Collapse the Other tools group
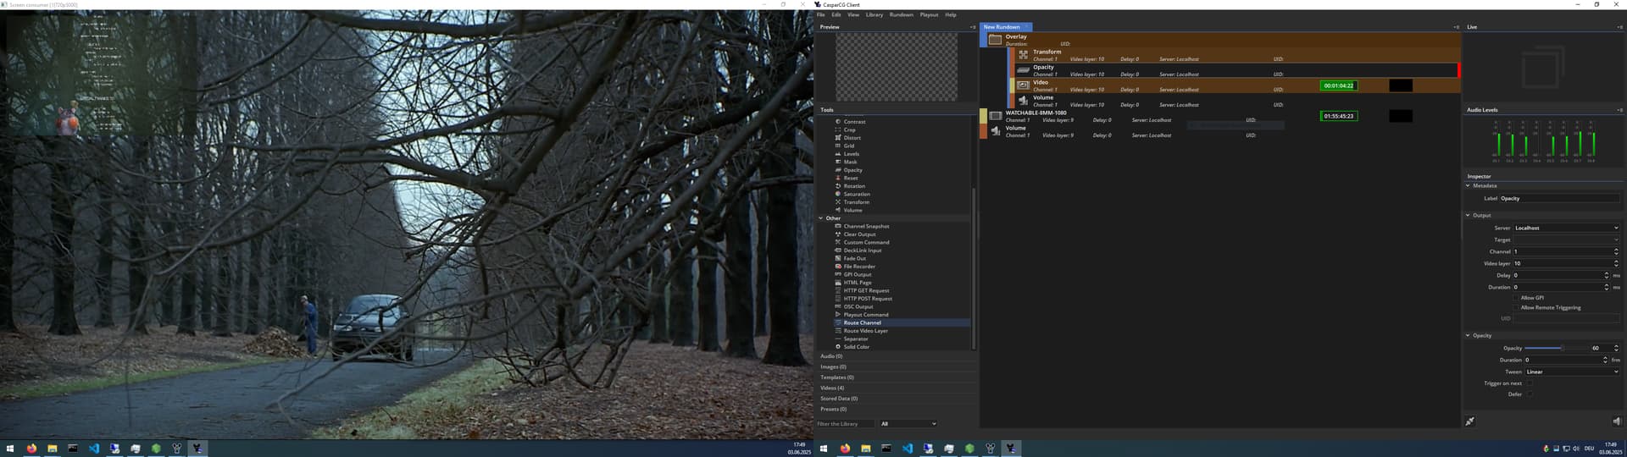 pos(821,218)
